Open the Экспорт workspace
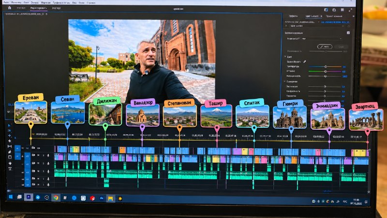 point(56,8)
